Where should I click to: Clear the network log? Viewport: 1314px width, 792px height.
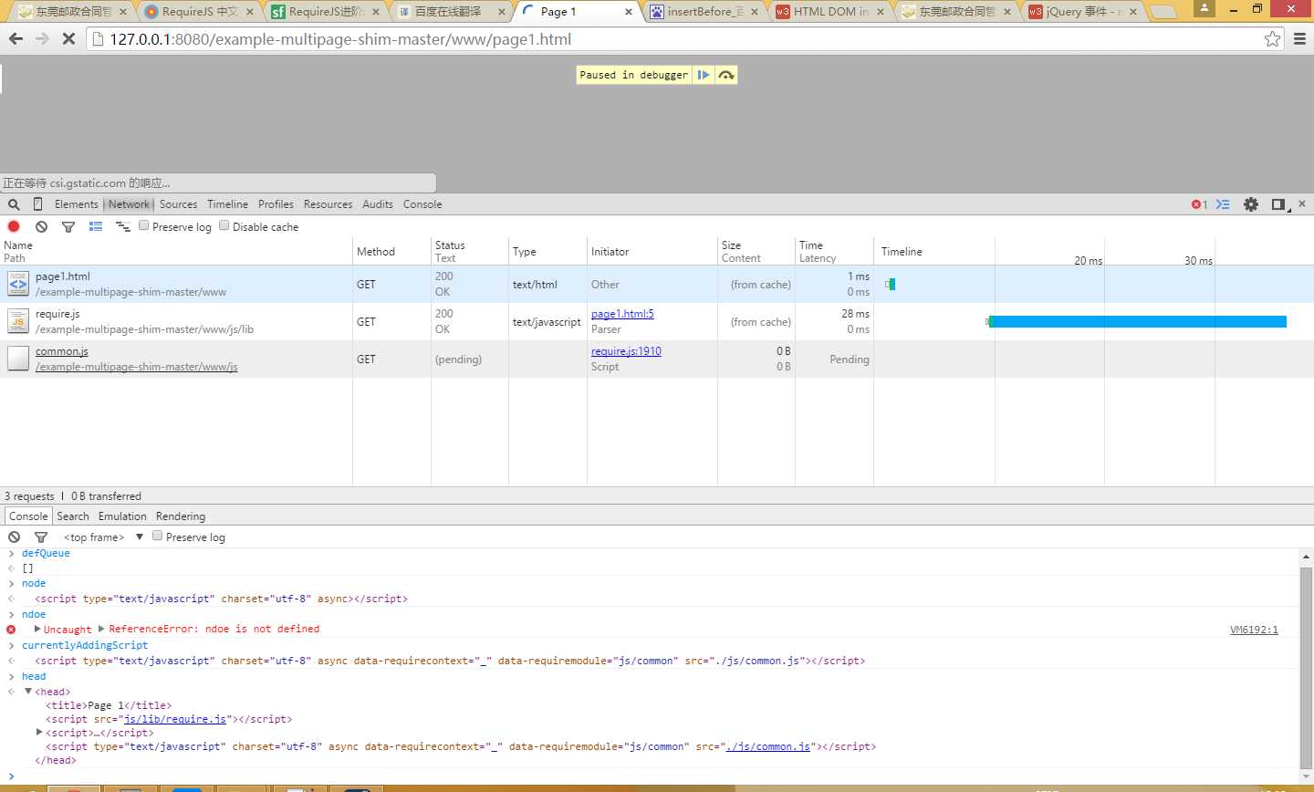tap(41, 226)
